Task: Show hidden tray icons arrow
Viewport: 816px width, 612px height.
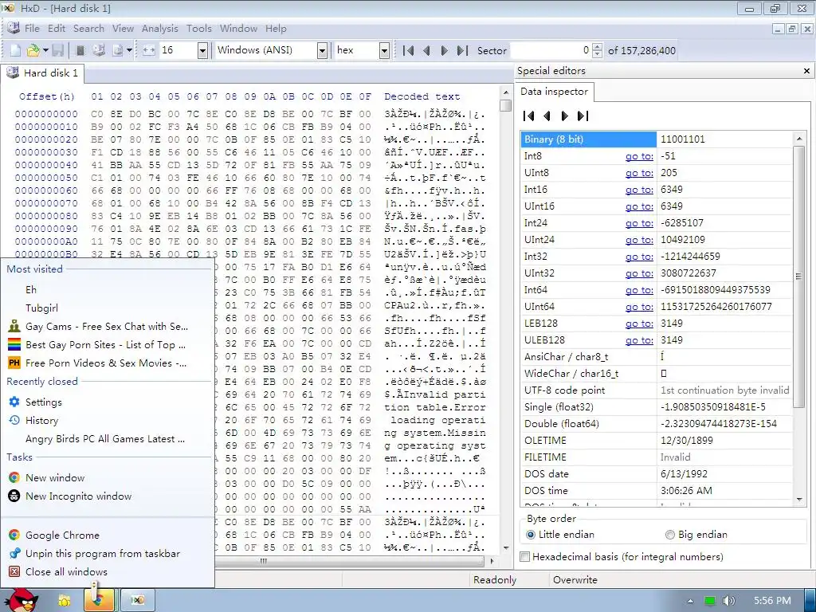Action: tap(691, 601)
